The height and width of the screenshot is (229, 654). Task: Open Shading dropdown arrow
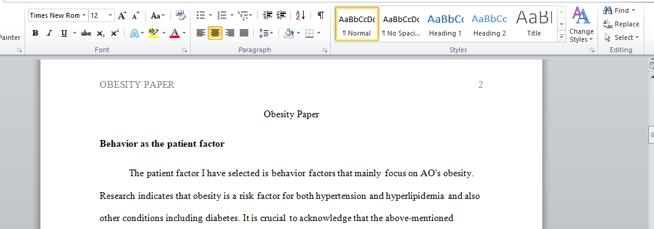[x=299, y=33]
